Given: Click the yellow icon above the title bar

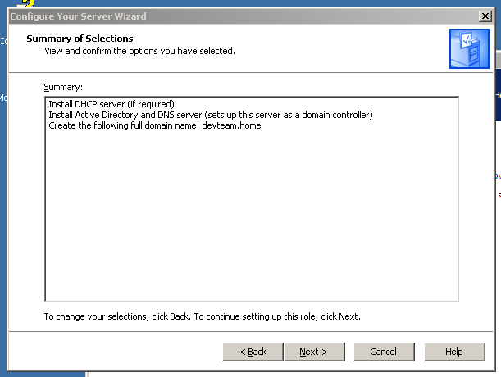Looking at the screenshot, I should coord(26,3).
